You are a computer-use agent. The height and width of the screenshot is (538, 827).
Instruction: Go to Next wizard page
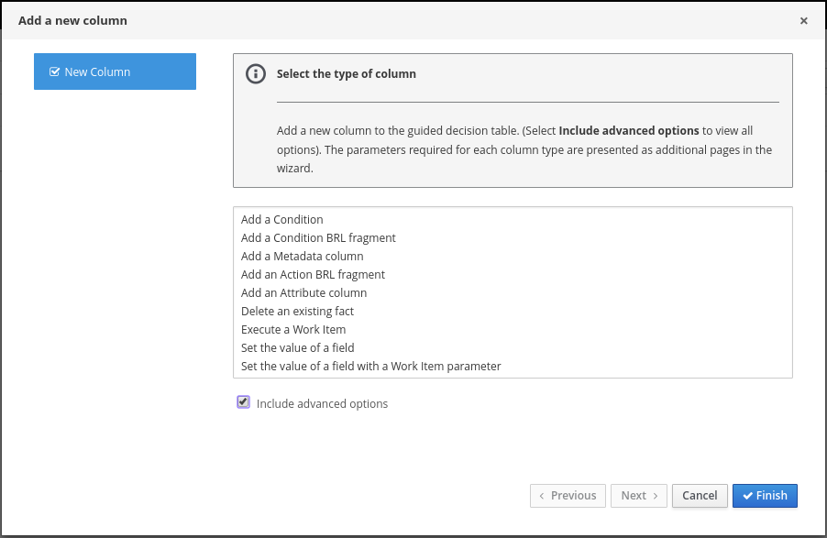pos(639,496)
